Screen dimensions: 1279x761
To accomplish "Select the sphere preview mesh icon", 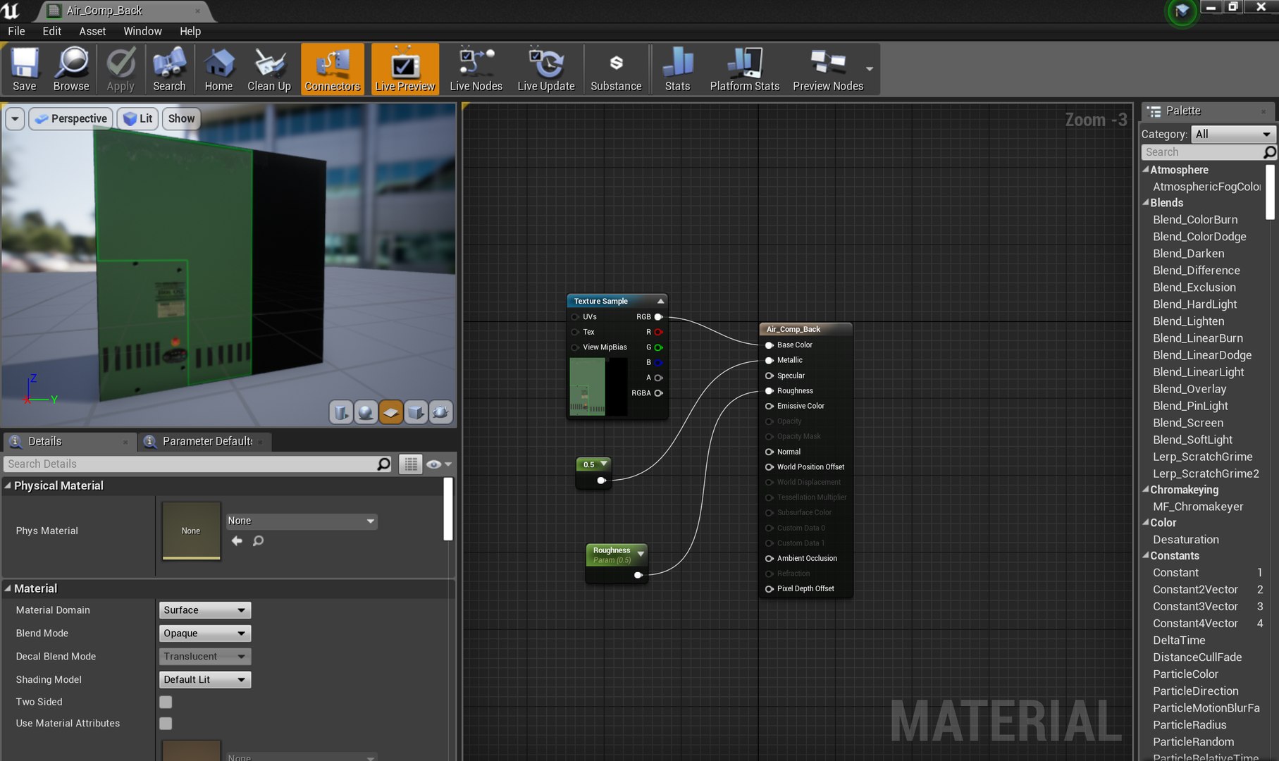I will tap(366, 412).
